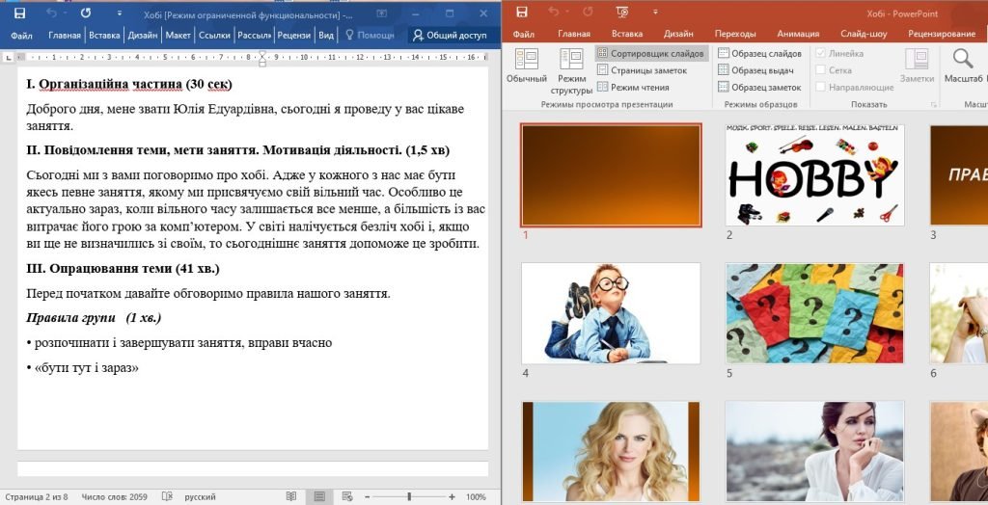Click the proofing errors icon in status bar
The width and height of the screenshot is (988, 505).
pos(167,497)
